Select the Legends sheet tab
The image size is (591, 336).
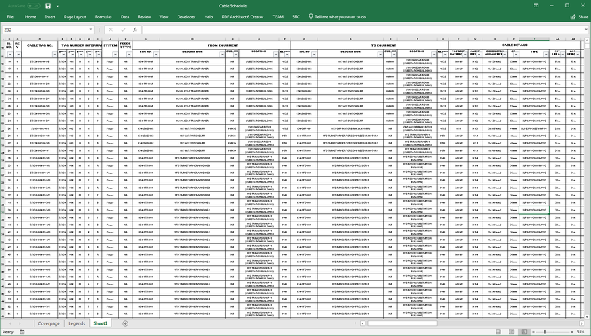click(x=76, y=323)
